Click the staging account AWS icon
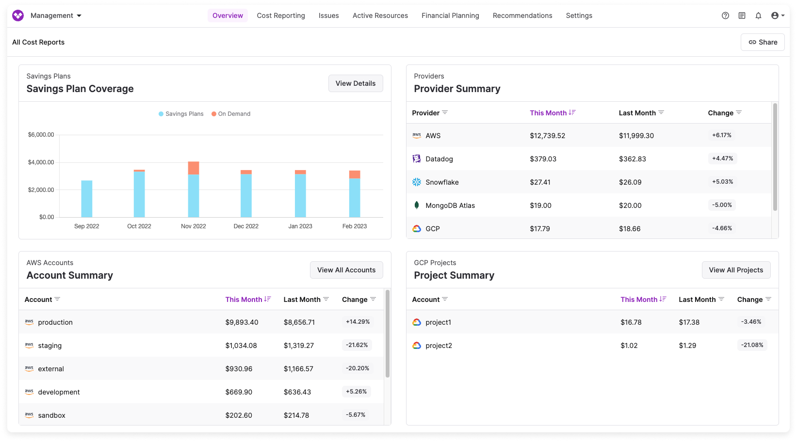The image size is (797, 442). coord(29,346)
